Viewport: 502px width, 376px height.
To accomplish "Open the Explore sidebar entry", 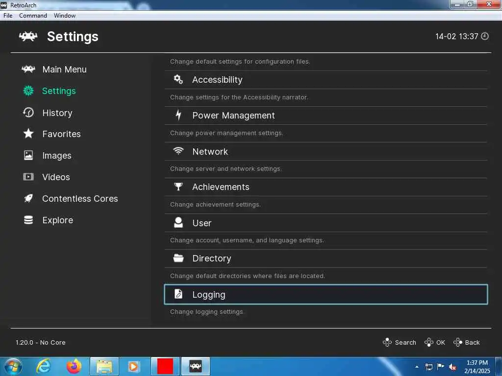I will (x=58, y=220).
